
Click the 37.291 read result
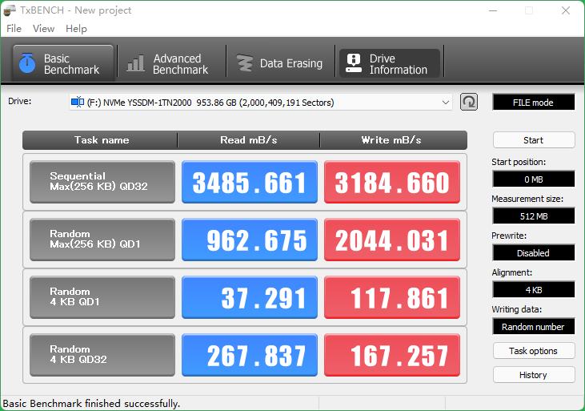(250, 297)
